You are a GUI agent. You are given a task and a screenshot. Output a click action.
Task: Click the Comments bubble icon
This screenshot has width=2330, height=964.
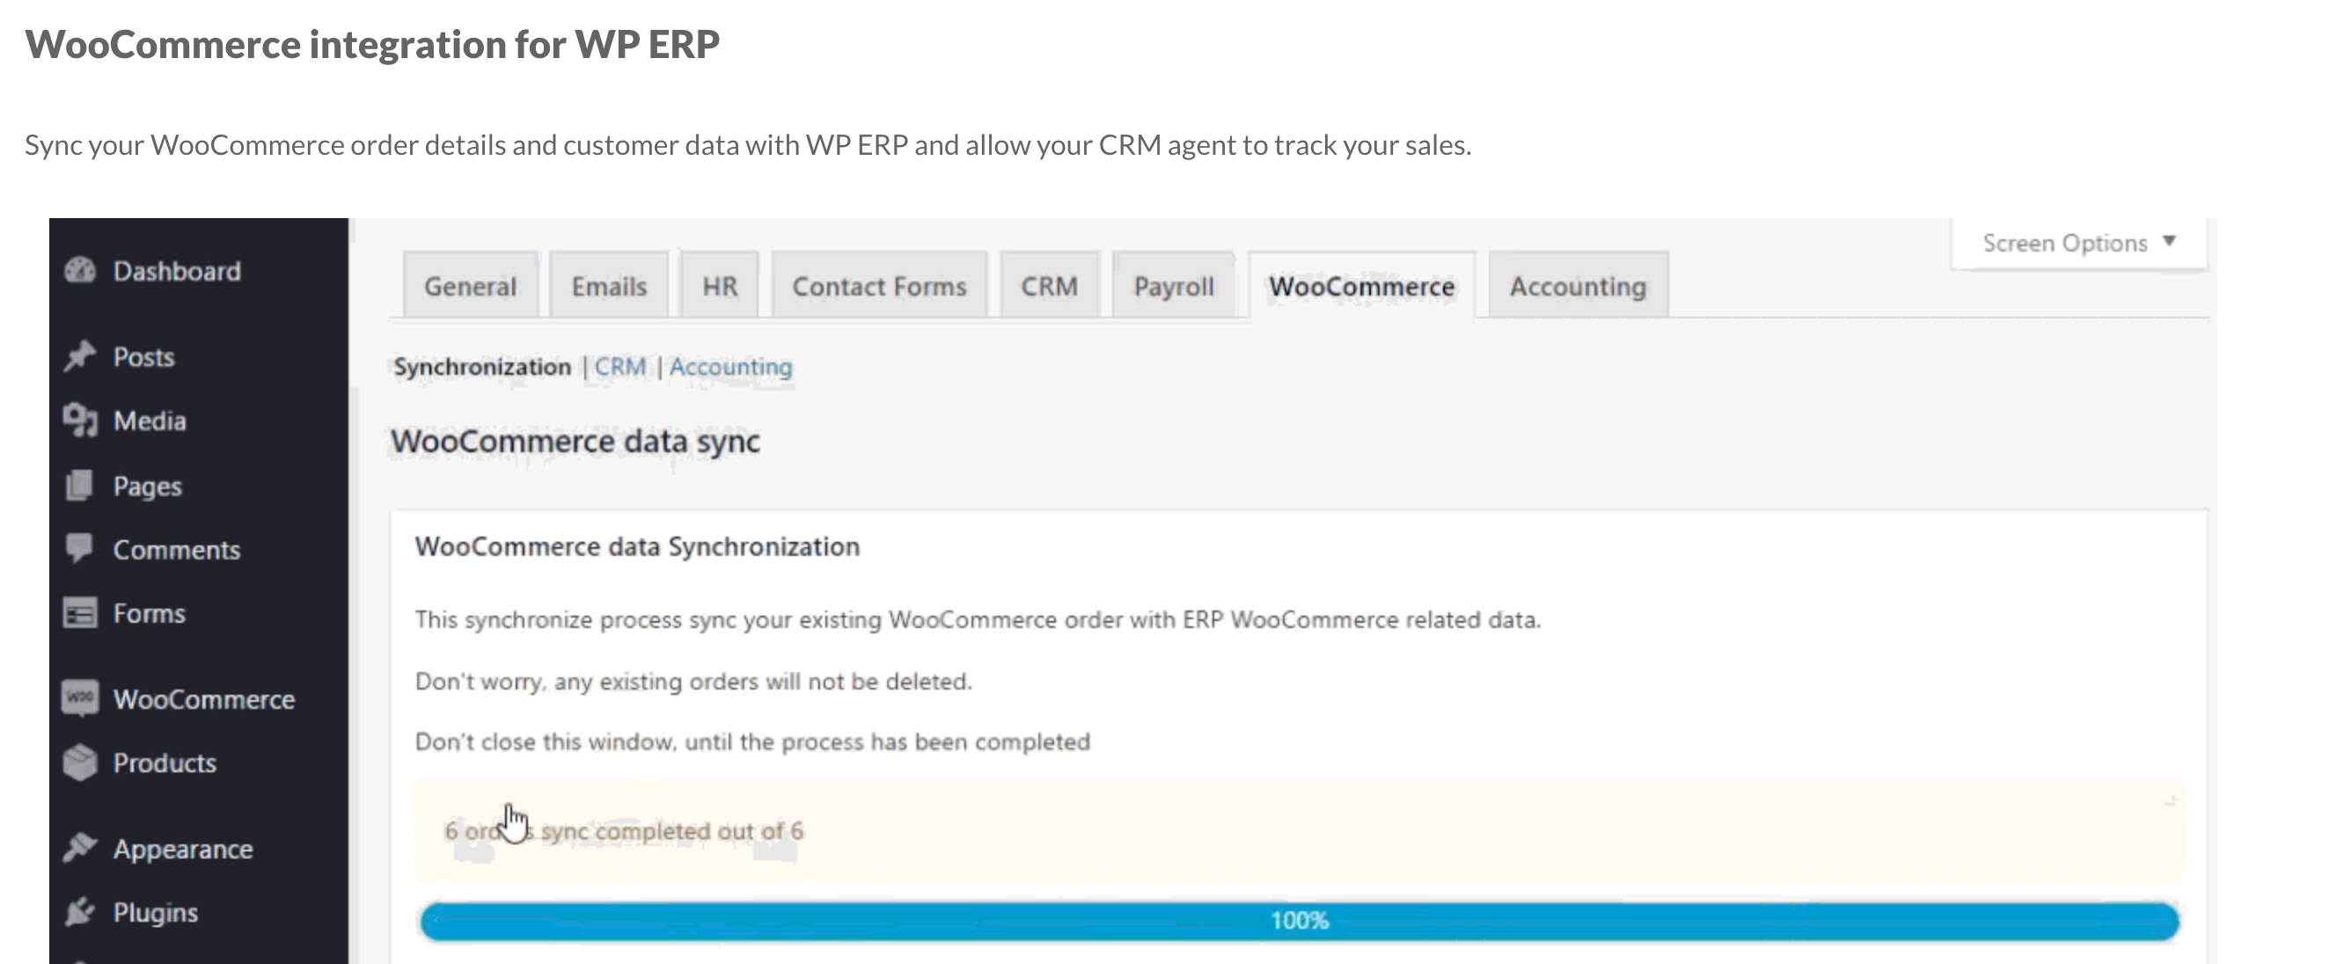[x=79, y=549]
